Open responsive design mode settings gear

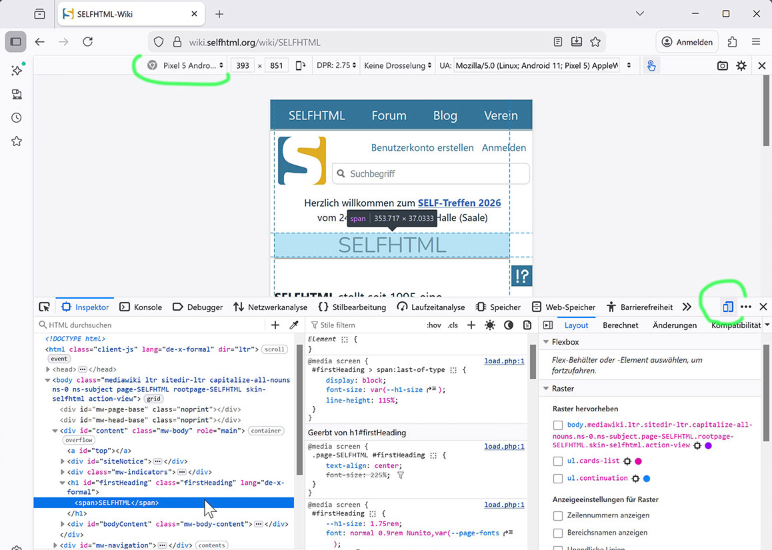[741, 65]
